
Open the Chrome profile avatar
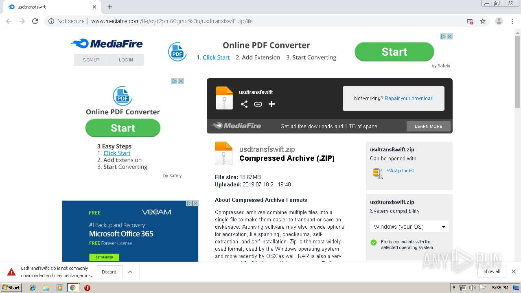point(499,21)
